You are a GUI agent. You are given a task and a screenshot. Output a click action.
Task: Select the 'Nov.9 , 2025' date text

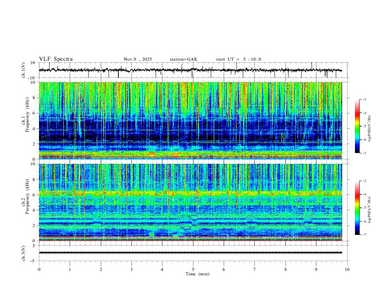pos(138,59)
